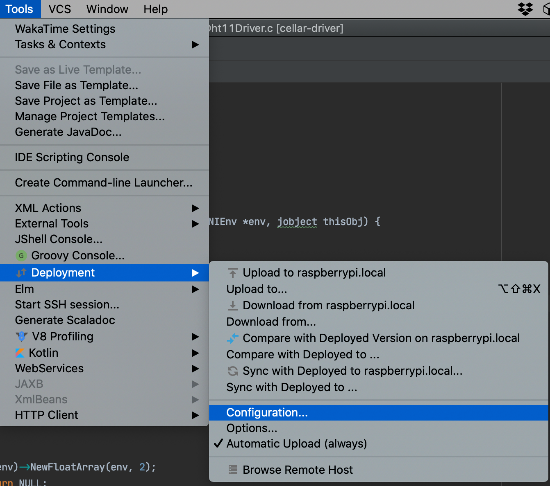Screen dimensions: 550x486
Task: Click the Compare with Deployed Version icon
Action: pos(232,338)
